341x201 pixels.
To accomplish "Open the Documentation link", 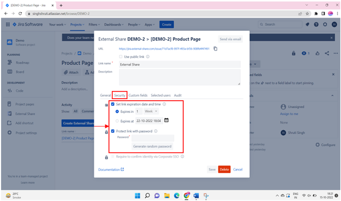I will tap(111, 169).
